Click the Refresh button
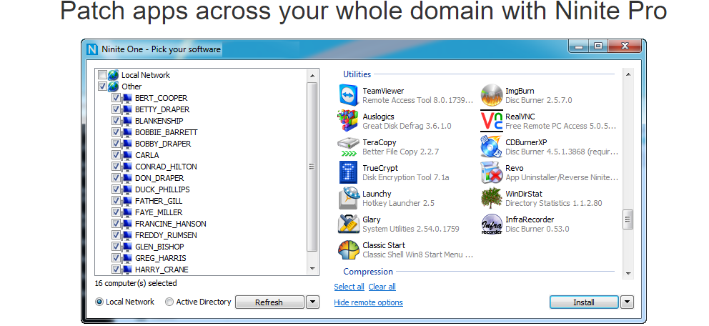Viewport: 709px width, 326px height. click(269, 302)
